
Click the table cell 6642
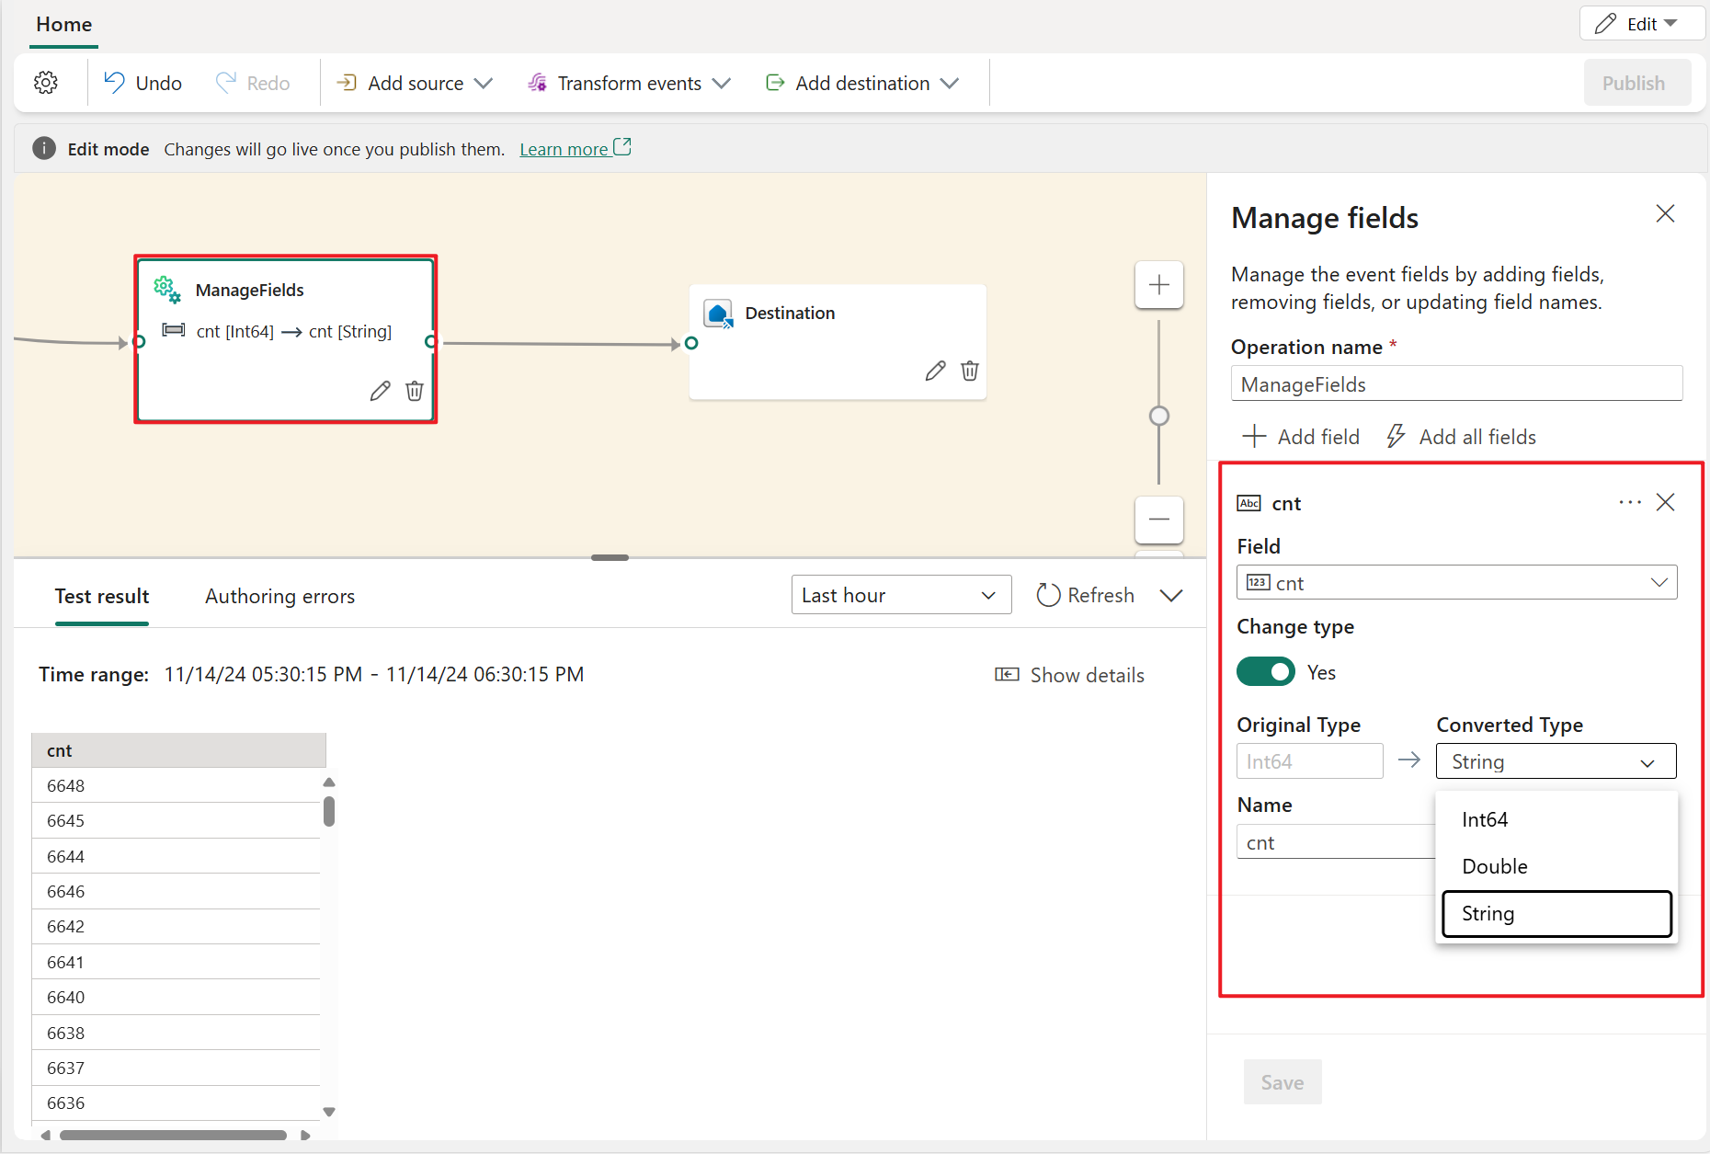point(176,926)
